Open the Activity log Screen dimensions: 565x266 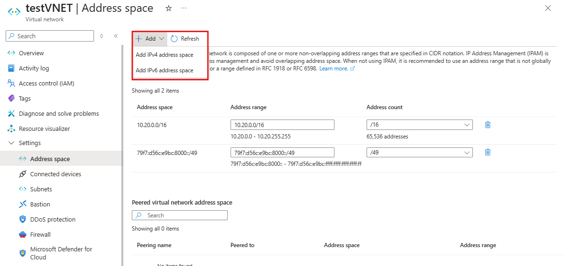(x=34, y=68)
